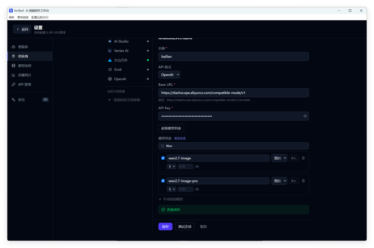
Task: Delete the wan2.7-image model via trash icon
Action: pos(303,158)
